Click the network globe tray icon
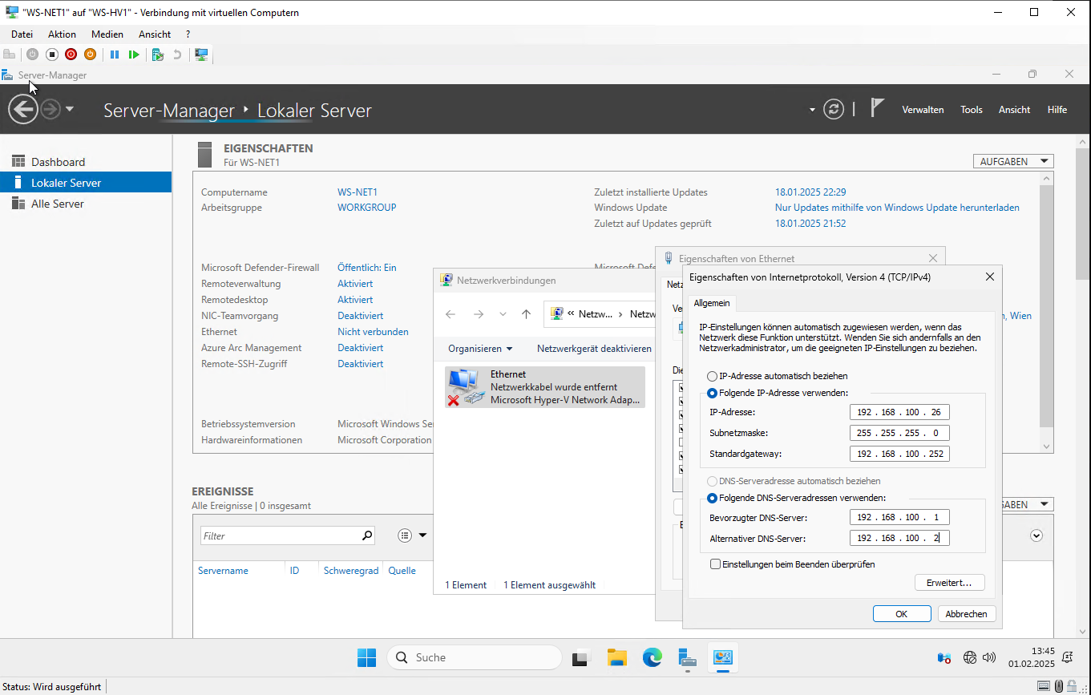Viewport: 1091px width, 695px height. 969,657
